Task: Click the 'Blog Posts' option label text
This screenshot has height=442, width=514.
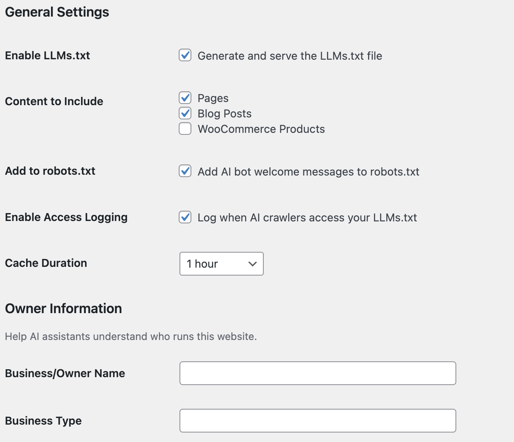Action: 225,114
